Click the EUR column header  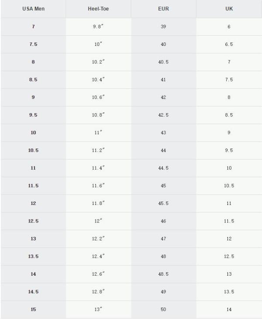coord(163,9)
